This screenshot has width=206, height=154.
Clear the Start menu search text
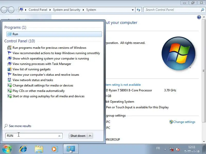click(59, 136)
